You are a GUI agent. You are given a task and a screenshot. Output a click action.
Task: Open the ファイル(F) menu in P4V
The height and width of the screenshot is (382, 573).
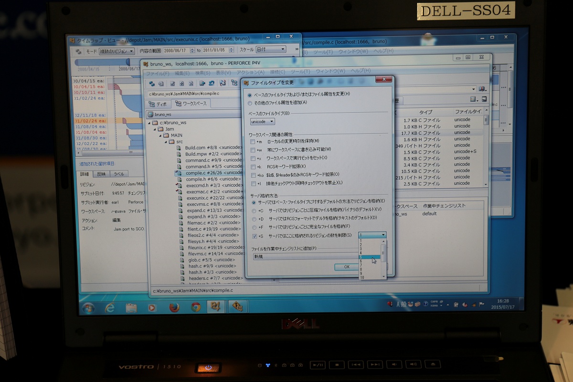pyautogui.click(x=158, y=73)
